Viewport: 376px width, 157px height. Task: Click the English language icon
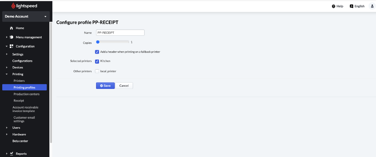(351, 6)
